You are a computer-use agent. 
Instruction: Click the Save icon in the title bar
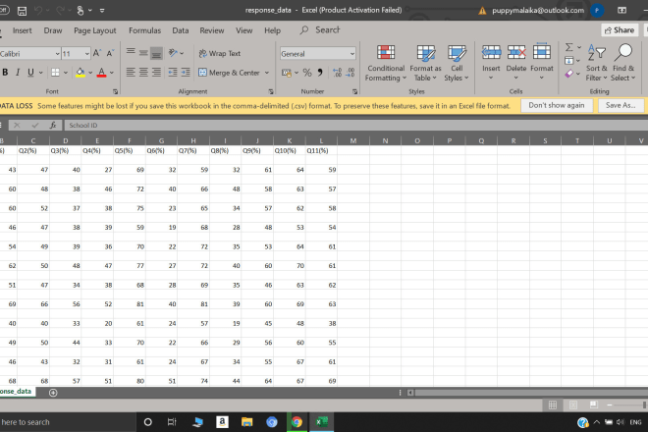[22, 11]
